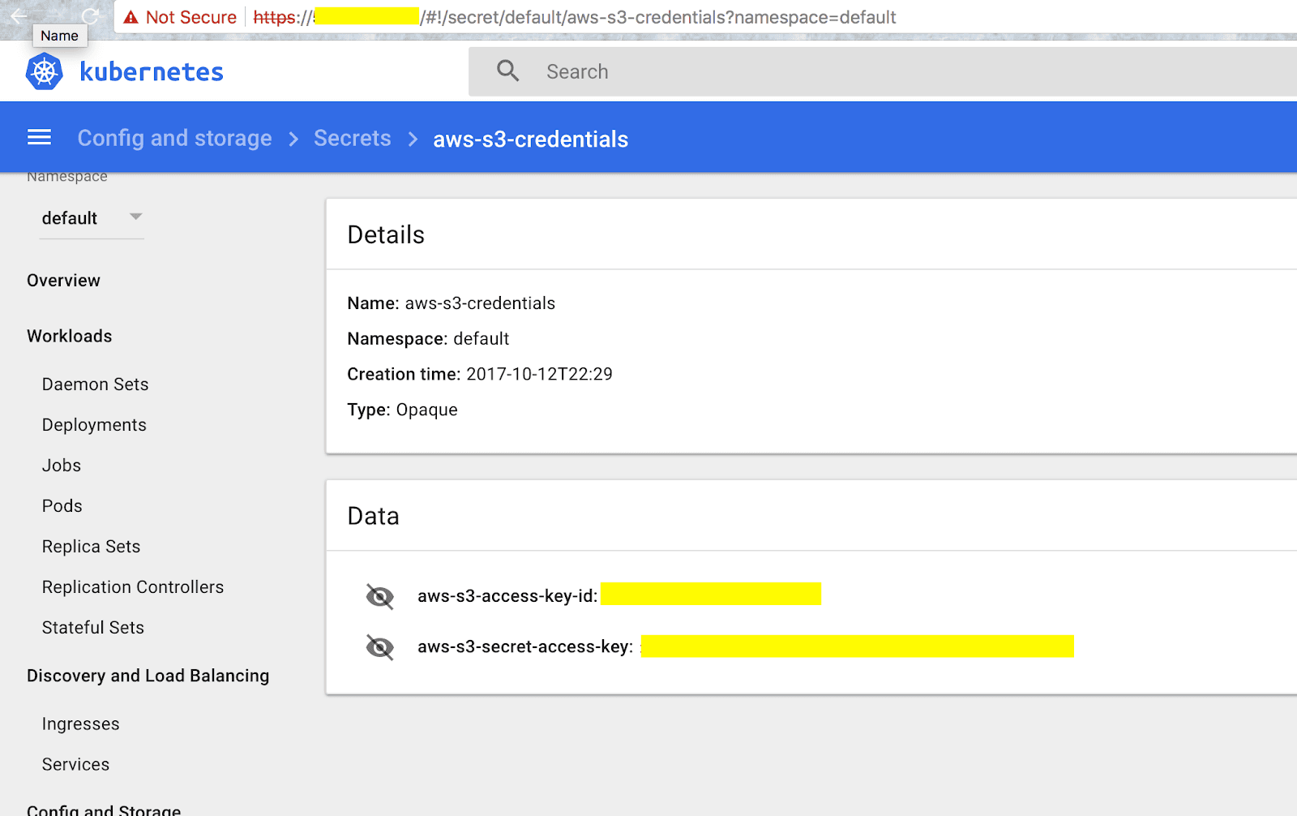Select Replica Sets from Workloads list

click(91, 546)
